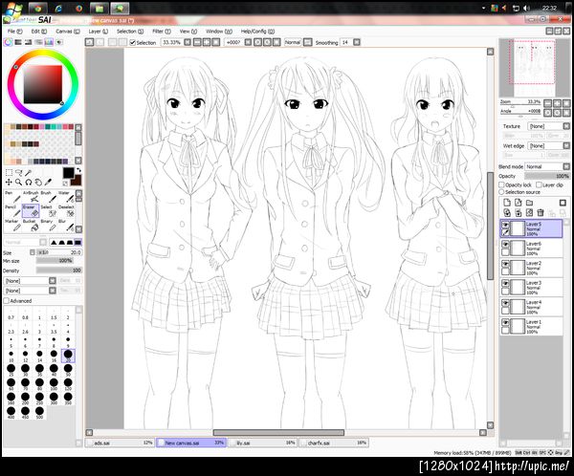Viewport: 574px width, 476px height.
Task: Swap foreground and background colors arrow
Action: point(78,170)
